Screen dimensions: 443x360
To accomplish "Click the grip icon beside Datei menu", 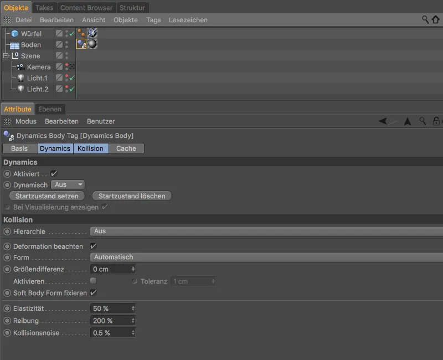I will (7, 20).
